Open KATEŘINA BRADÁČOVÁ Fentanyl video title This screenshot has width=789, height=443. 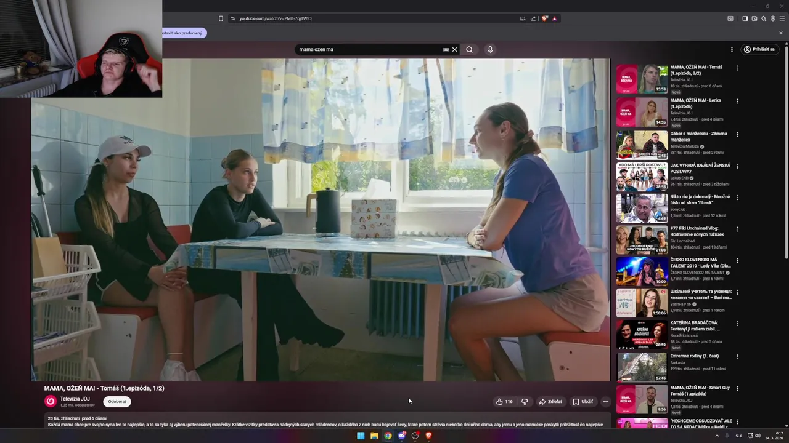click(695, 325)
